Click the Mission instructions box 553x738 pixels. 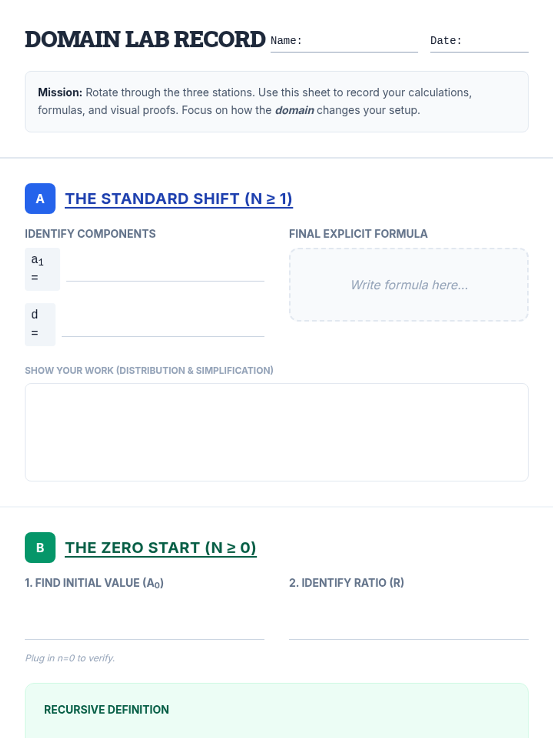(276, 101)
